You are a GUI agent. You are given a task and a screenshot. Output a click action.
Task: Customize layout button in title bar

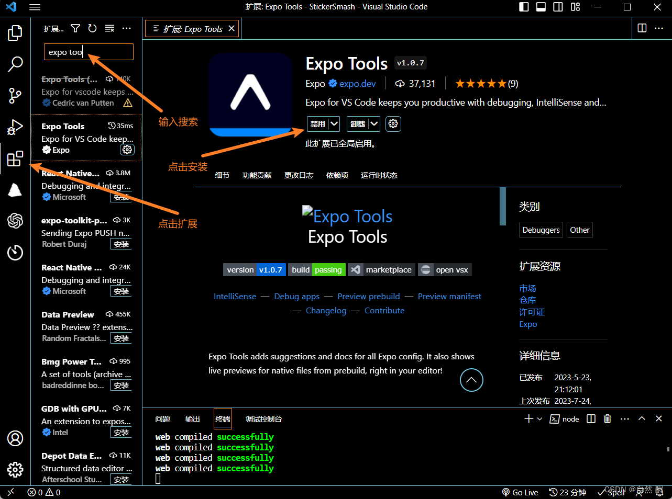(x=576, y=7)
